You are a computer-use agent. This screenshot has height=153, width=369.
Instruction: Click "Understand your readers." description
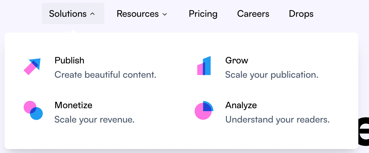tap(278, 119)
